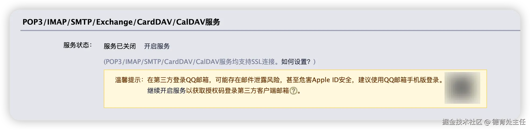This screenshot has height=130, width=530.
Task: Click the POP3/IMAP/SMTP section heading
Action: click(121, 22)
